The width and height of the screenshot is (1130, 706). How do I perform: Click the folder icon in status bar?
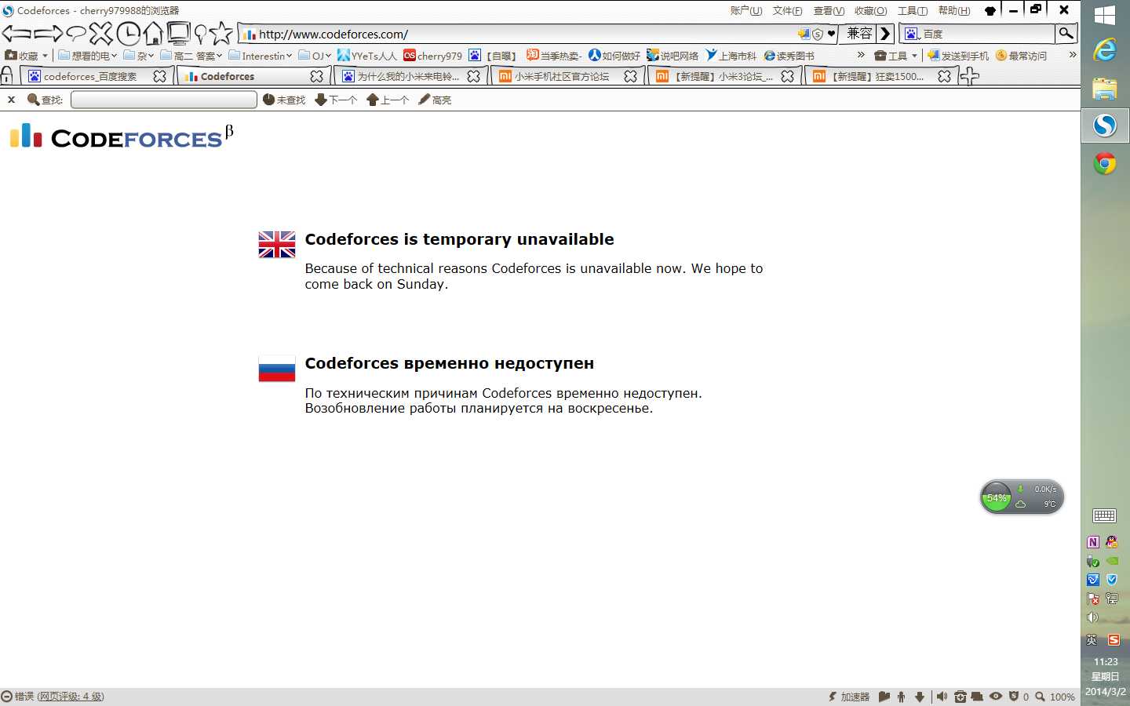[x=884, y=697]
